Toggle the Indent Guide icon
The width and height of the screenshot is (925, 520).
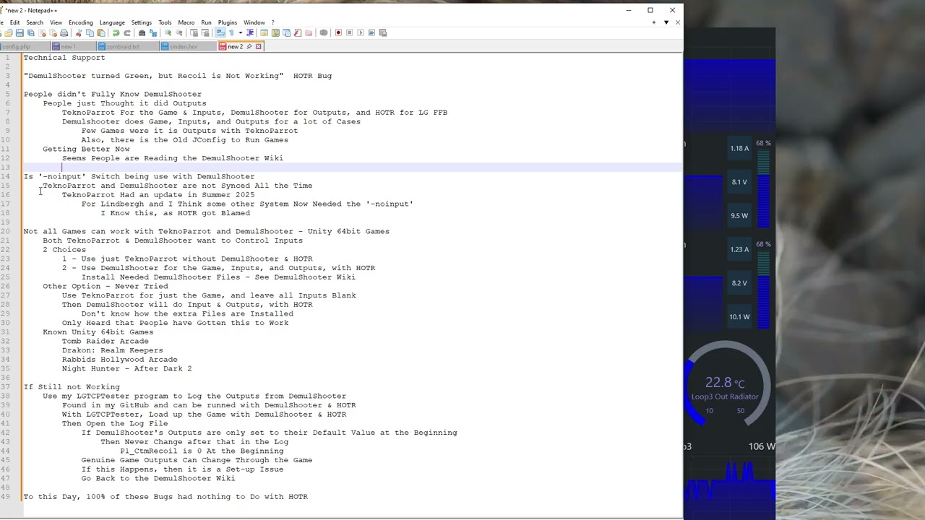pos(250,32)
